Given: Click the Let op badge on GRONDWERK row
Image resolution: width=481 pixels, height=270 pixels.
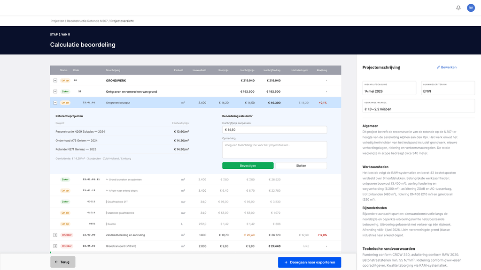Looking at the screenshot, I should [x=65, y=81].
